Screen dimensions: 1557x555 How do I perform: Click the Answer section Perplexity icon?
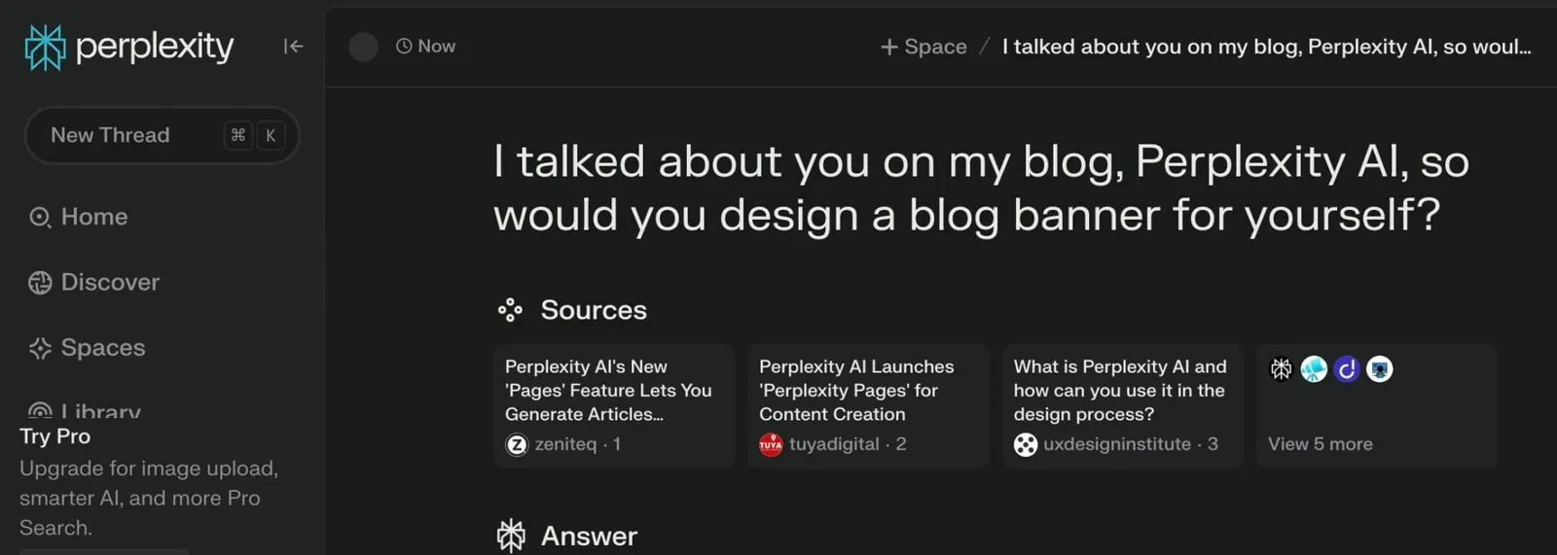[511, 536]
